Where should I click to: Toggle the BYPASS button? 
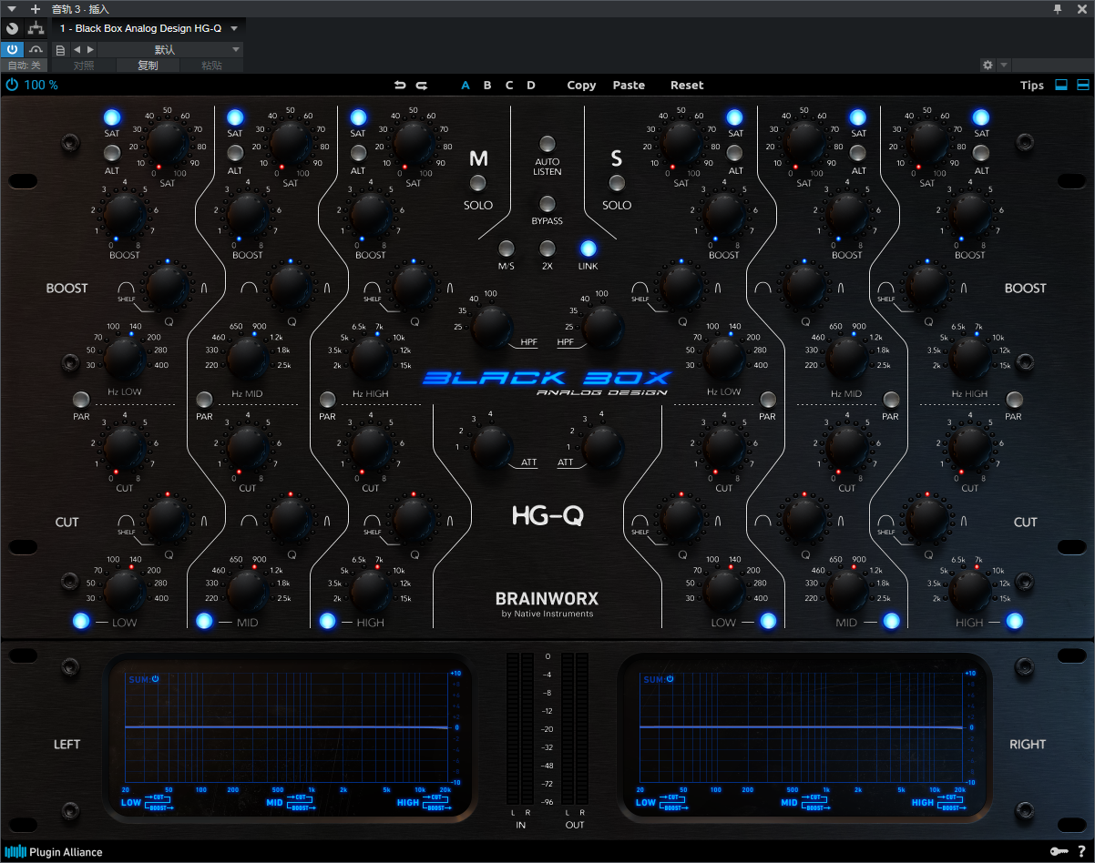pyautogui.click(x=547, y=203)
